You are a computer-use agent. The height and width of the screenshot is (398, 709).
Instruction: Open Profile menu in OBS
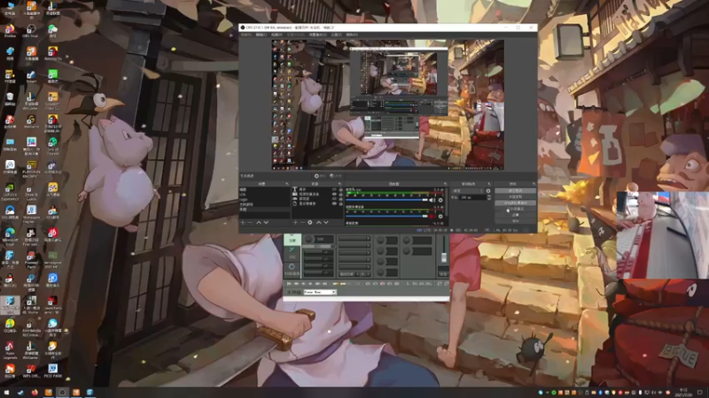click(x=296, y=34)
